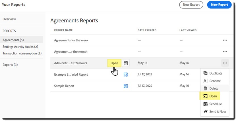Go to the Overview section

[9, 19]
